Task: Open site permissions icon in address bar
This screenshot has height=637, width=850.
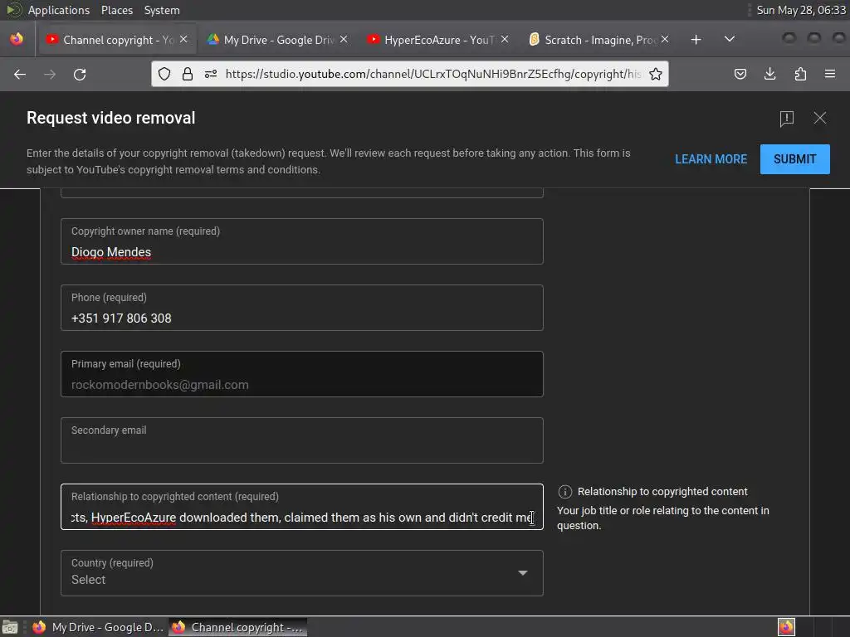Action: (211, 74)
